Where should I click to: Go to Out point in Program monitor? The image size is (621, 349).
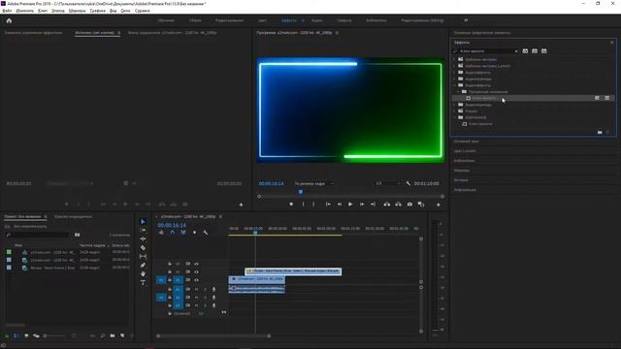pyautogui.click(x=373, y=205)
